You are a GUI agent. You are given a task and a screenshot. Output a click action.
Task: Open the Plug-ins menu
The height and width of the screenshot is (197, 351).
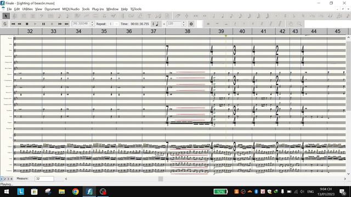point(98,9)
